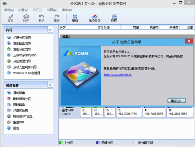
Task: Choose the 转换到GPT磁盘 icon
Action: (x=9, y=116)
